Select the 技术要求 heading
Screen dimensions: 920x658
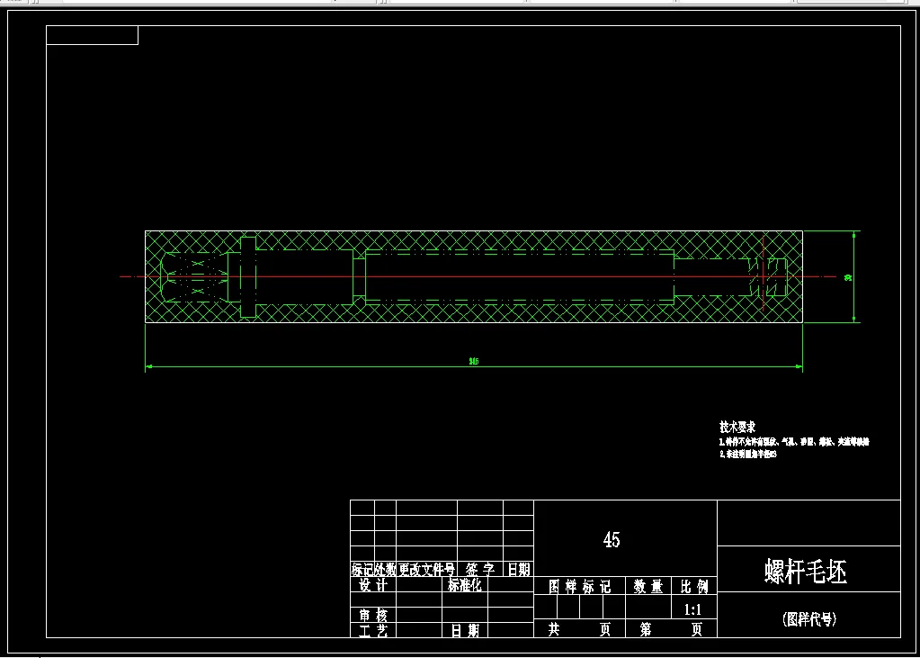tap(737, 427)
